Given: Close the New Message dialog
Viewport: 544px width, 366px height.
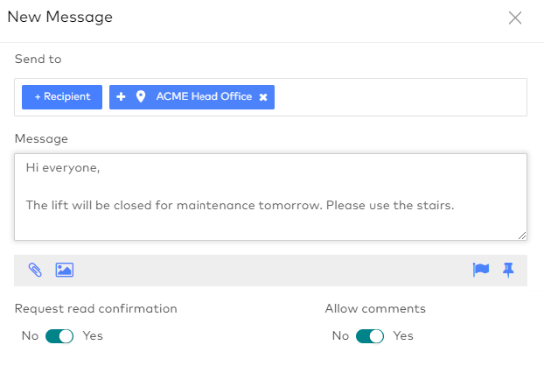Looking at the screenshot, I should tap(515, 18).
